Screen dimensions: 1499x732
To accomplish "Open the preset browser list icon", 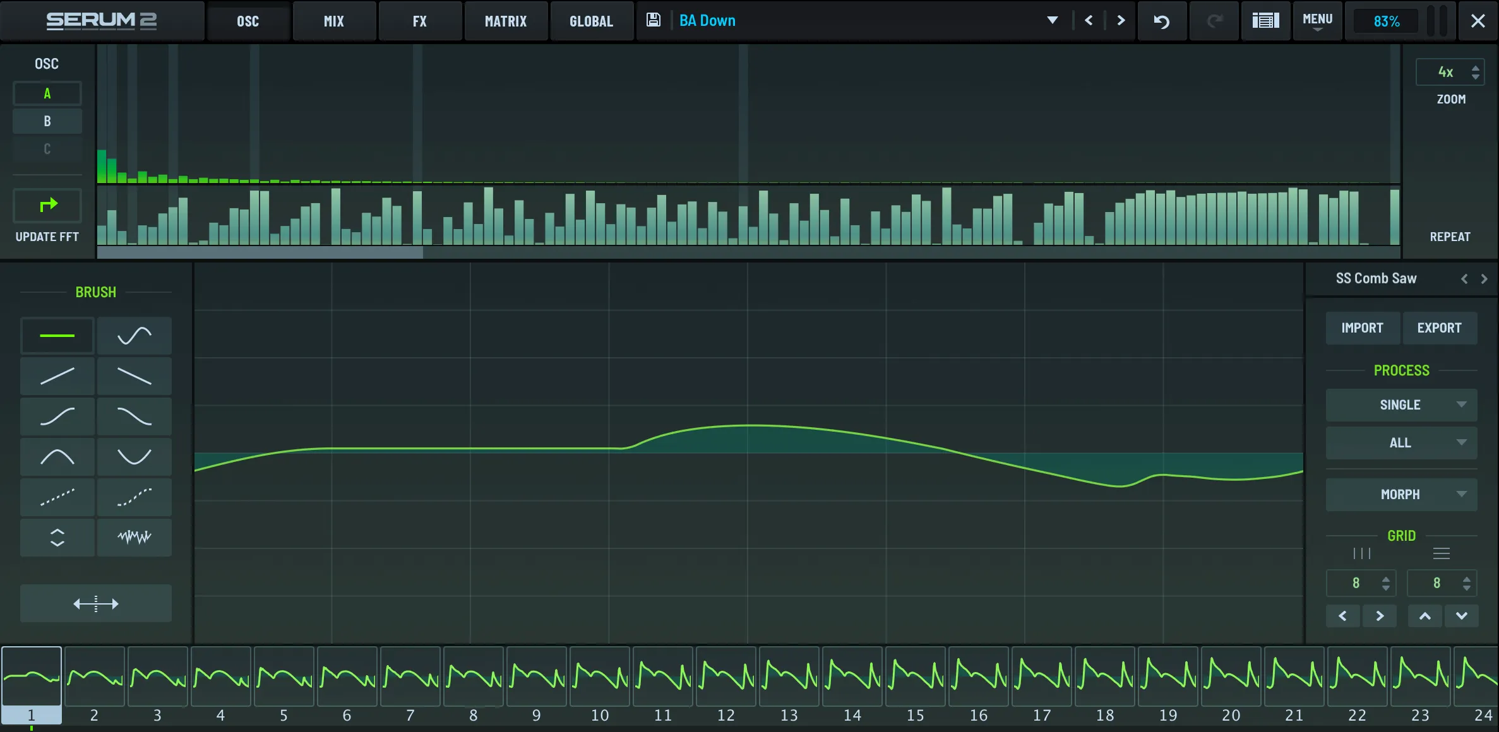I will click(x=1265, y=21).
